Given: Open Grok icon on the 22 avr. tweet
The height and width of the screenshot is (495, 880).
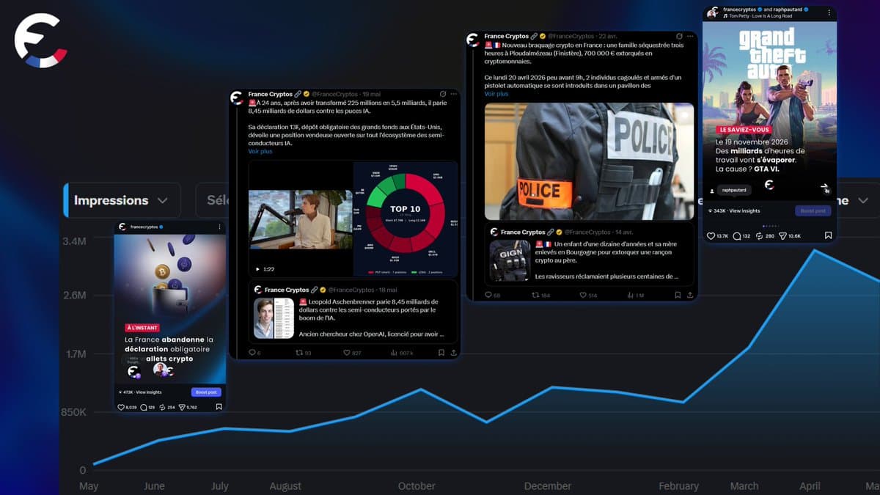Looking at the screenshot, I should [x=680, y=36].
